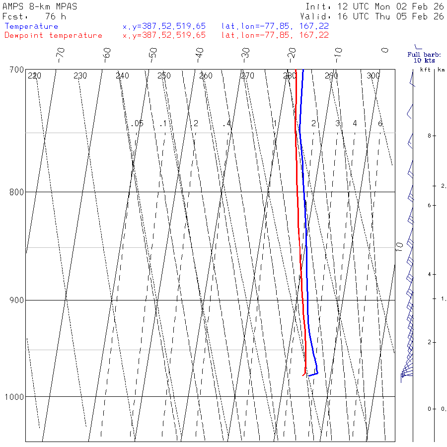
Task: Click the 900 pressure level label
Action: point(16,300)
